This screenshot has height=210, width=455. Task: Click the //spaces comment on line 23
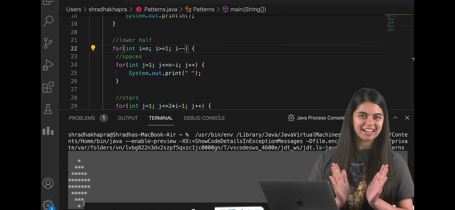click(x=129, y=56)
